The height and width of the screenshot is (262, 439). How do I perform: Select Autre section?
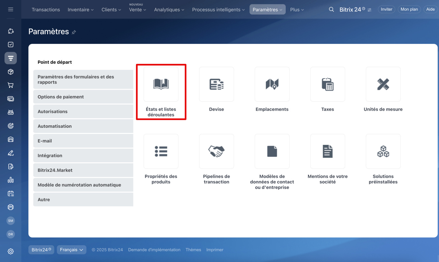click(x=83, y=200)
